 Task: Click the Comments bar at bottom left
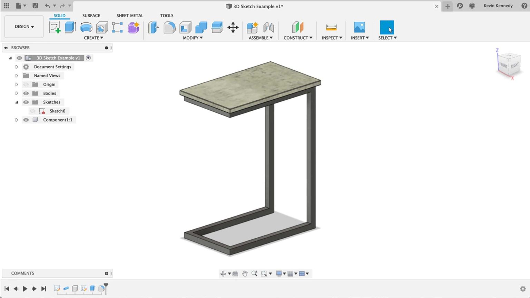[x=23, y=273]
